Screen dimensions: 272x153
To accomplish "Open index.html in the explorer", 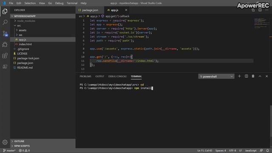I will tap(42, 44).
